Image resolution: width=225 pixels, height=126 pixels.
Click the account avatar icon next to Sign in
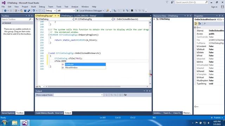pyautogui.click(x=223, y=7)
